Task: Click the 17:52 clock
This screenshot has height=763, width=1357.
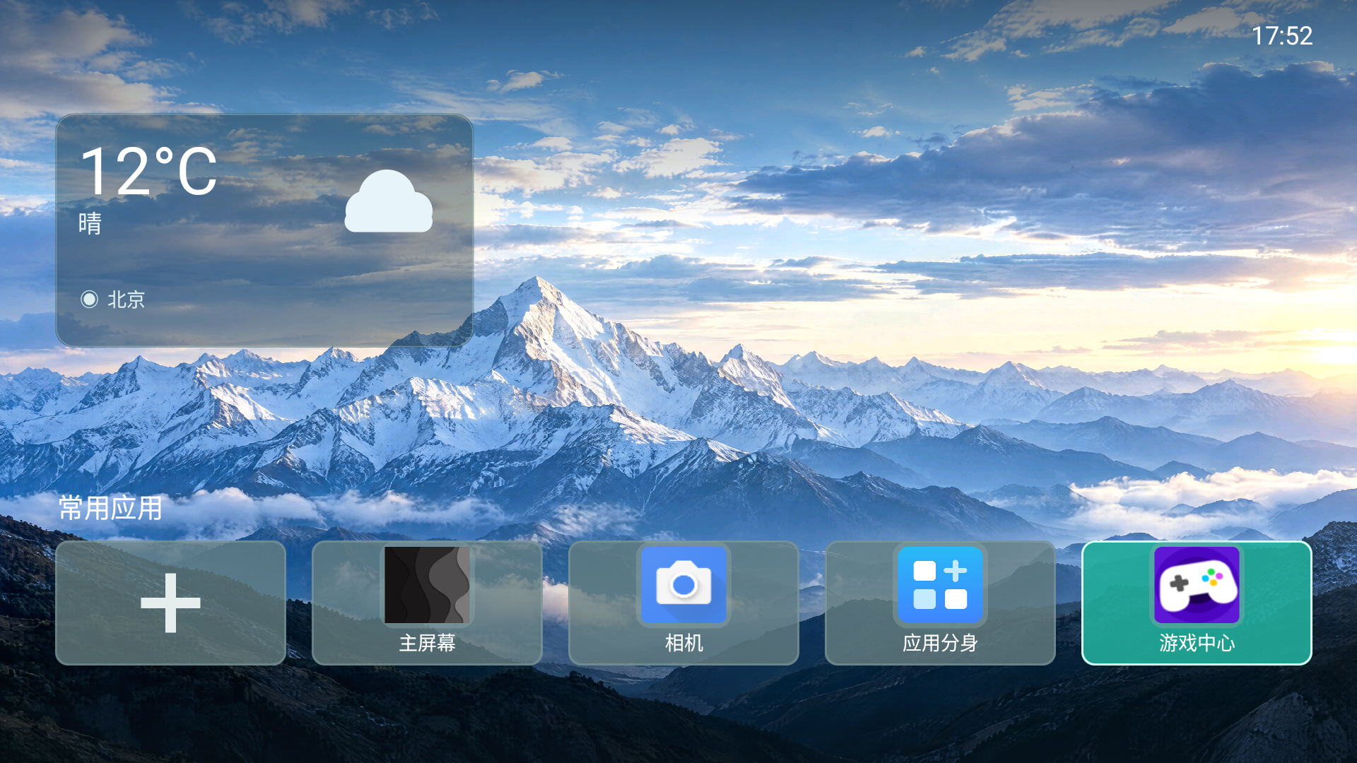Action: point(1282,36)
